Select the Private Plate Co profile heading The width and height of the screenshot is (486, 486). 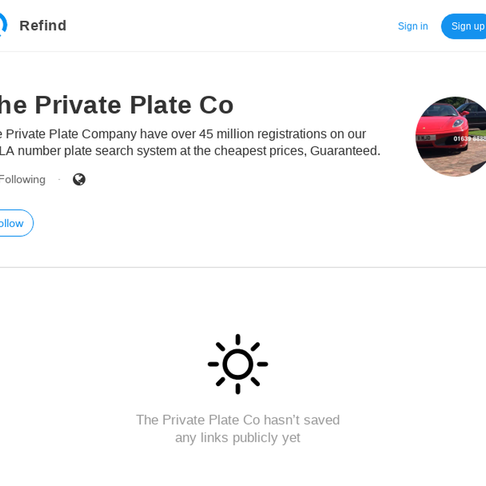116,105
